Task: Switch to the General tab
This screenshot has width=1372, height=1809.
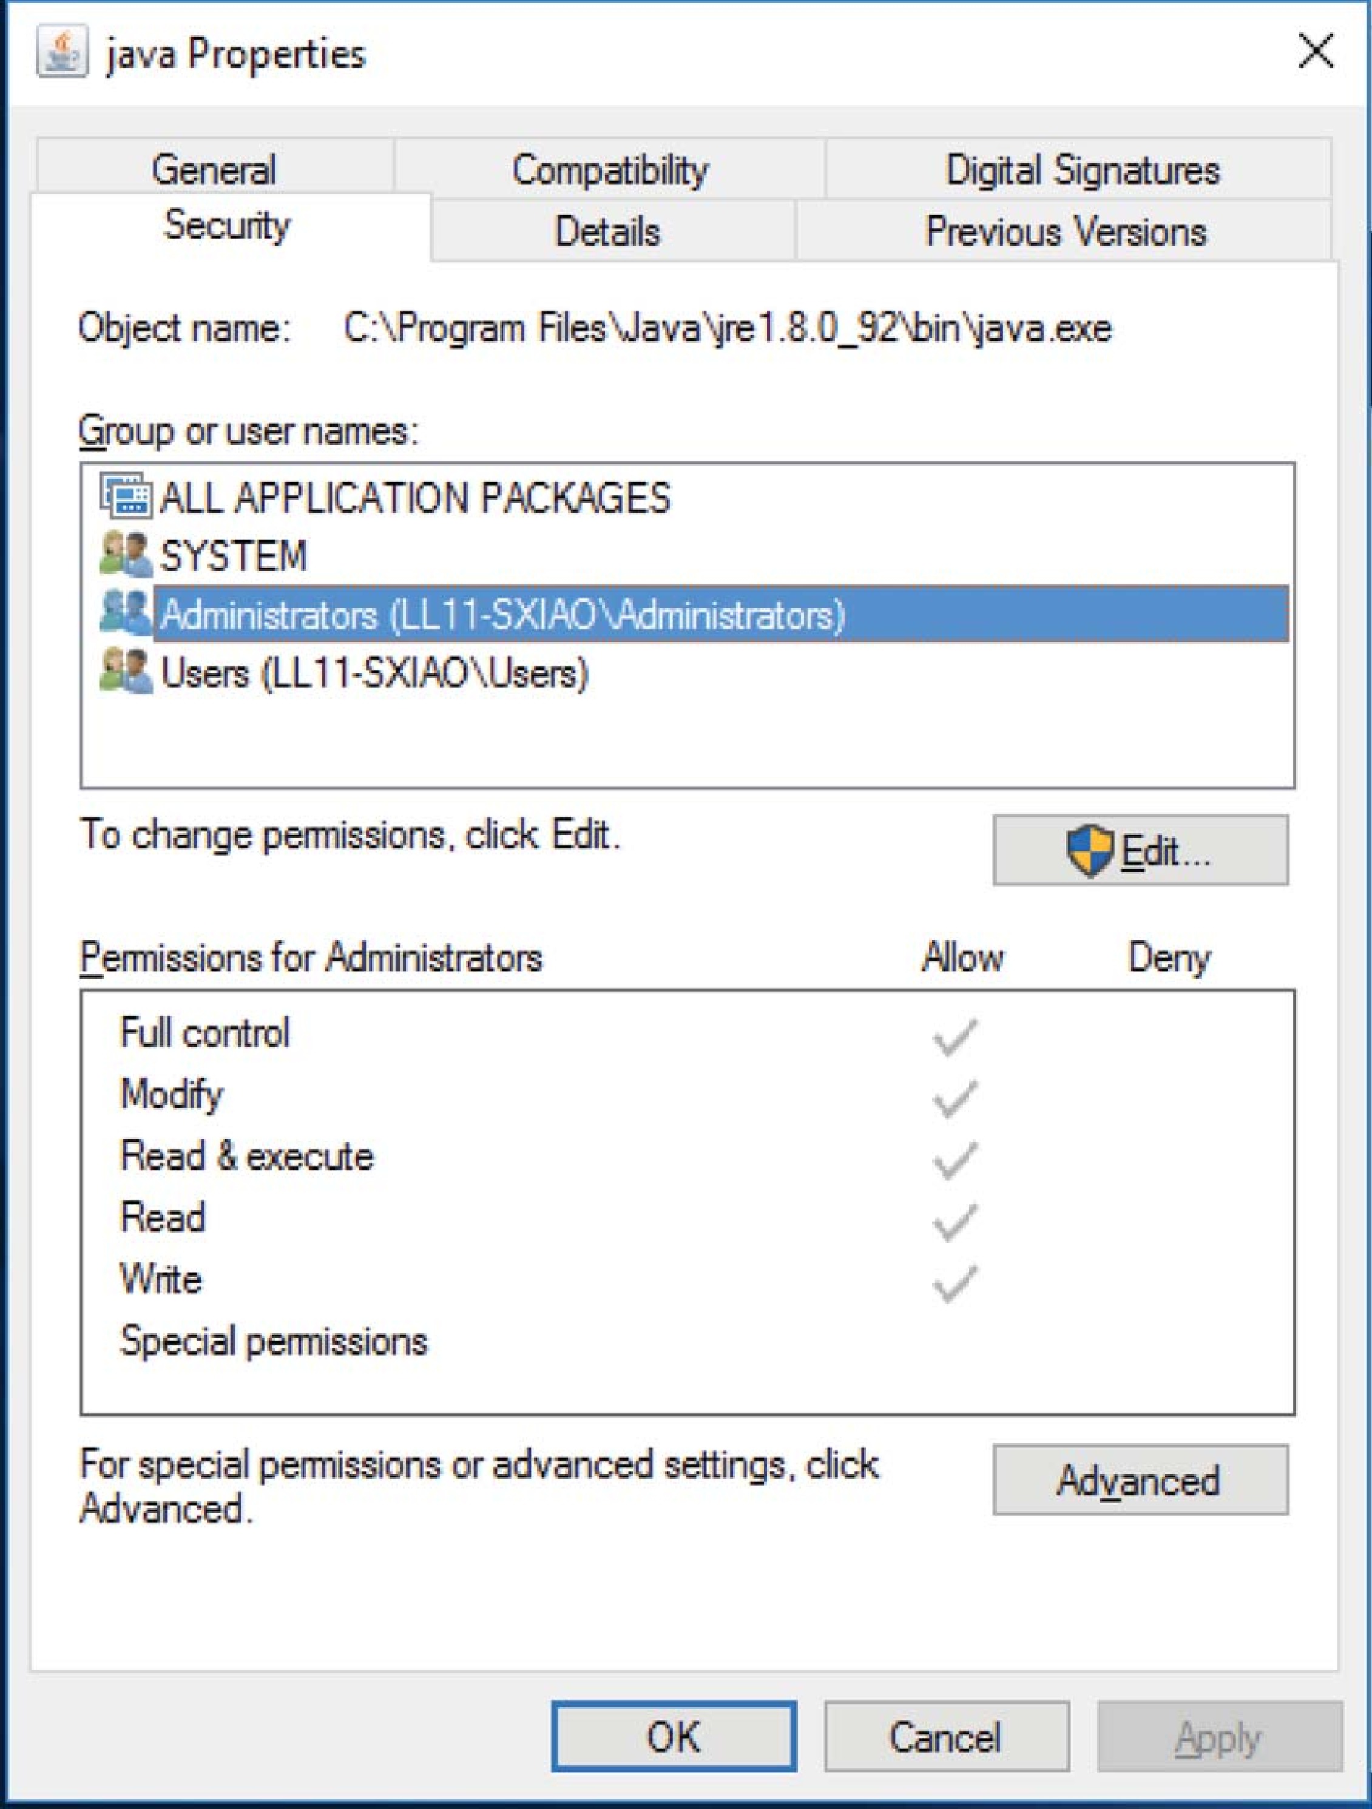Action: [x=214, y=169]
